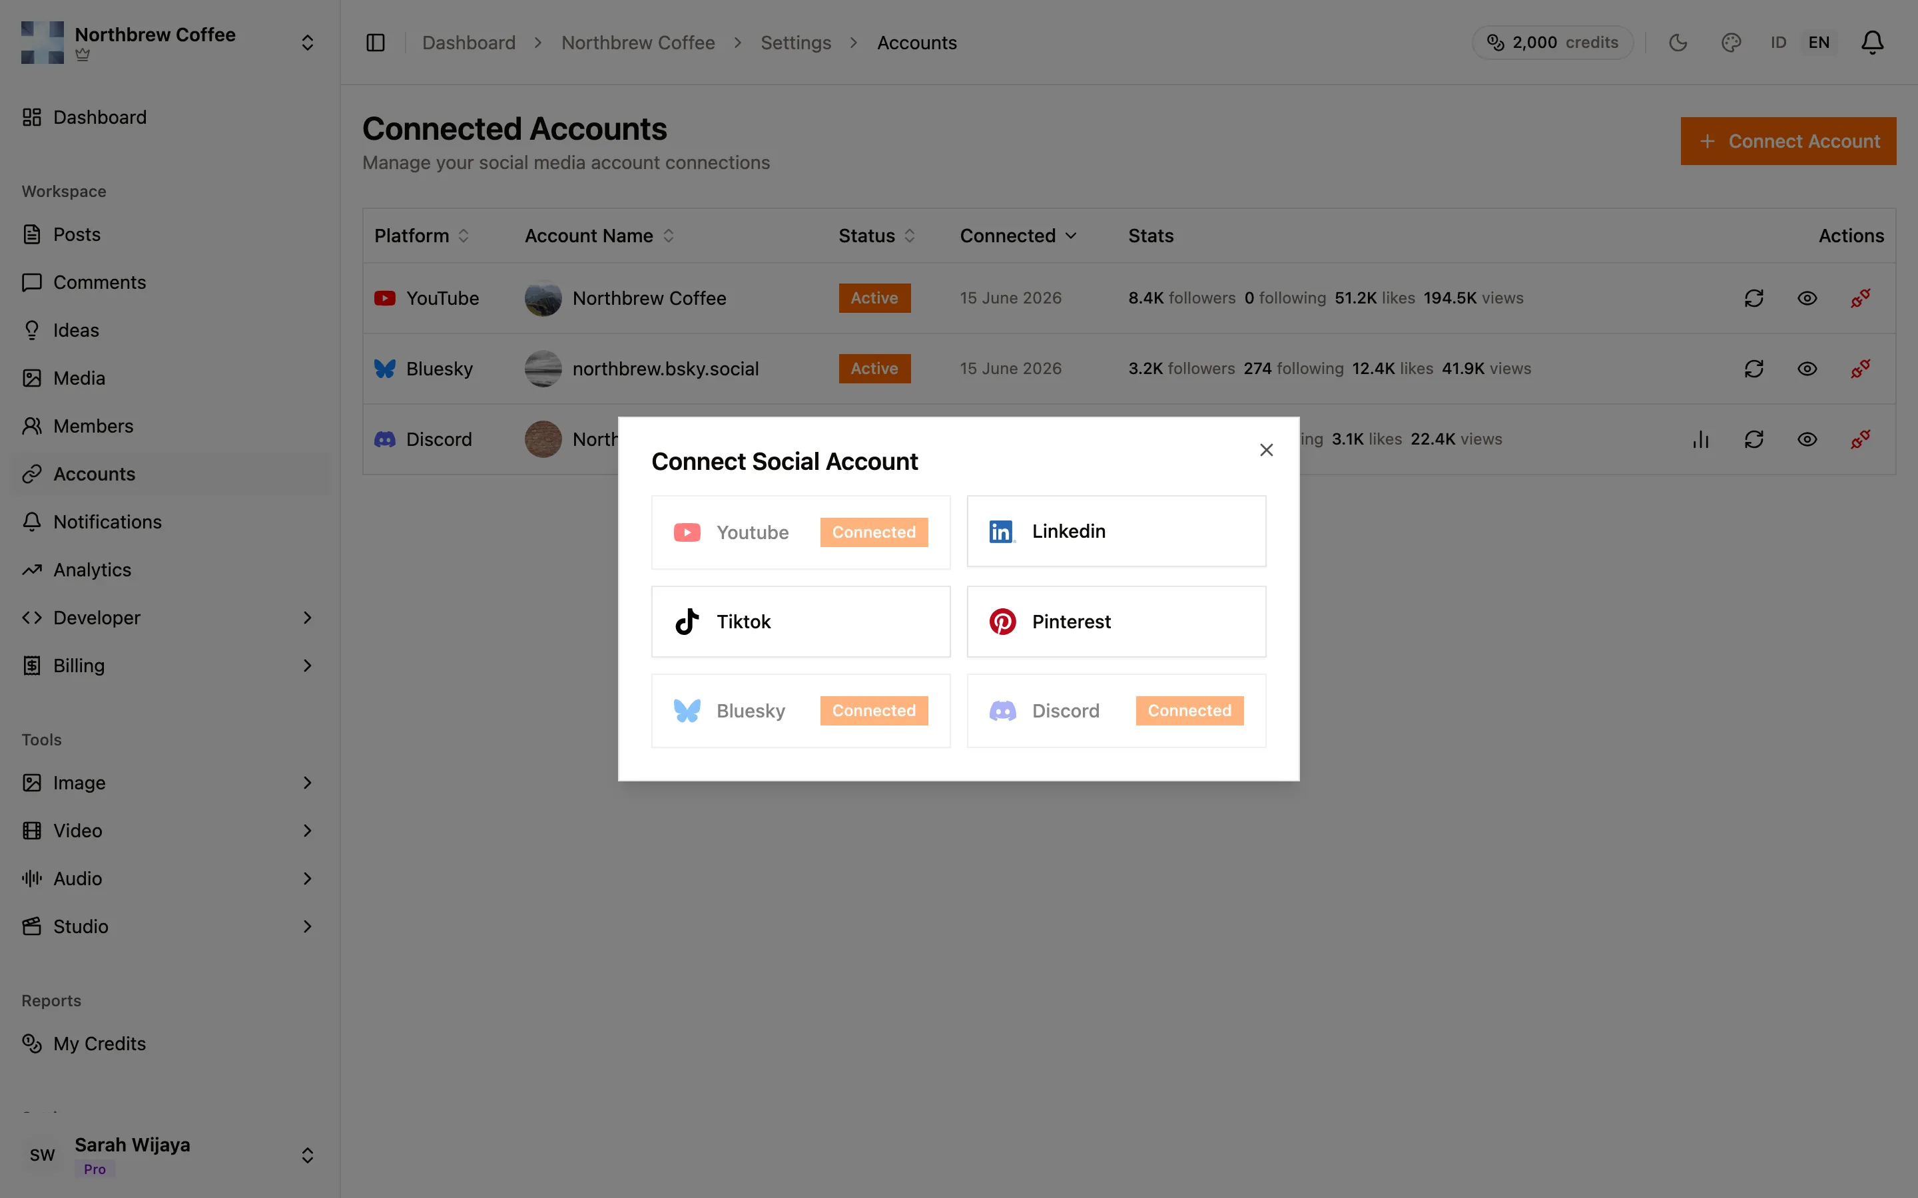Screen dimensions: 1918x1198
Task: Open analytics chart for Discord row
Action: point(1700,439)
